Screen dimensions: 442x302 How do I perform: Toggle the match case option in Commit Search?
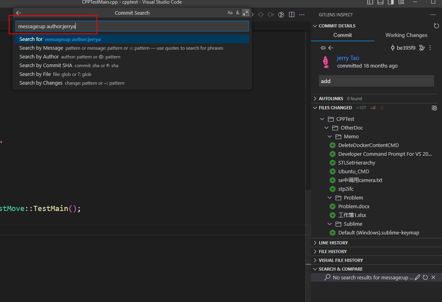pyautogui.click(x=230, y=12)
